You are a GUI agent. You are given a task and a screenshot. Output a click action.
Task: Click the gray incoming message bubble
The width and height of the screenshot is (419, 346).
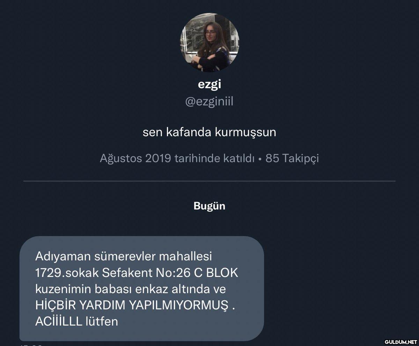(x=142, y=288)
